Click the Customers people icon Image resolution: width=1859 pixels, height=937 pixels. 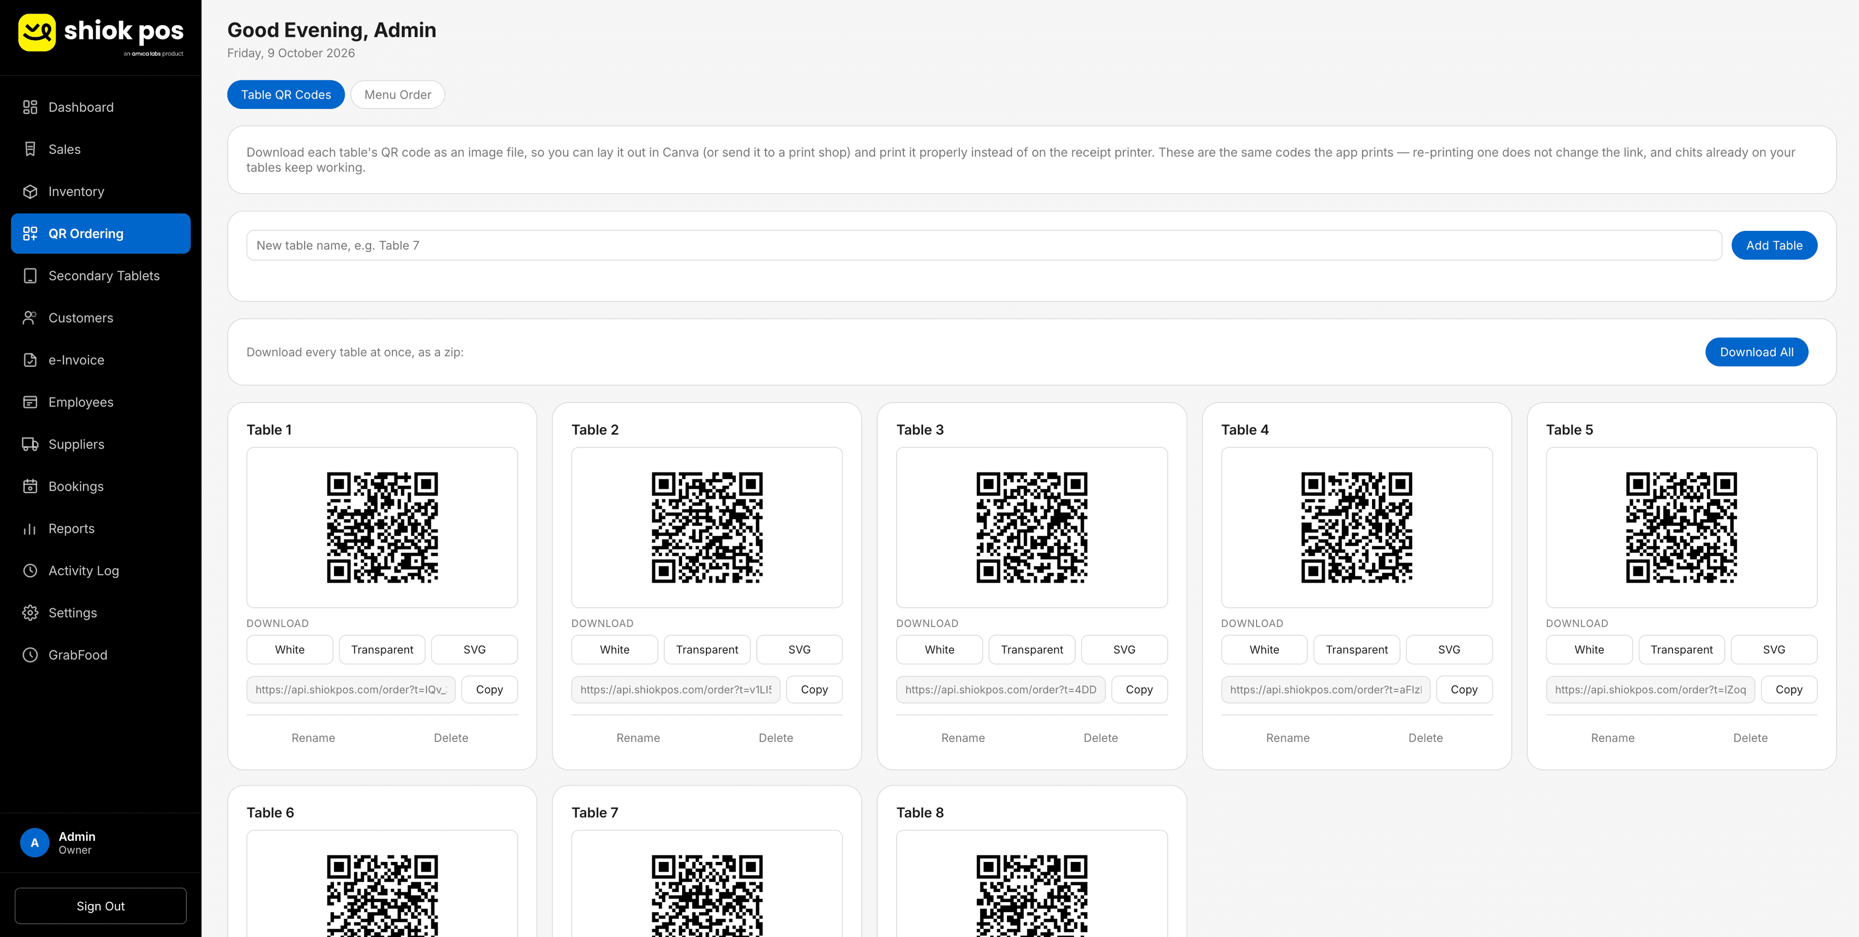coord(30,318)
